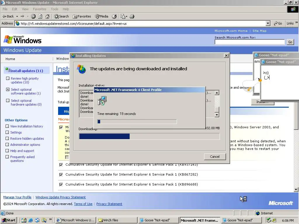Screen dimensions: 299x224
Task: Click the Downloading progress bar in the Installing Updates dialog
Action: [149, 136]
